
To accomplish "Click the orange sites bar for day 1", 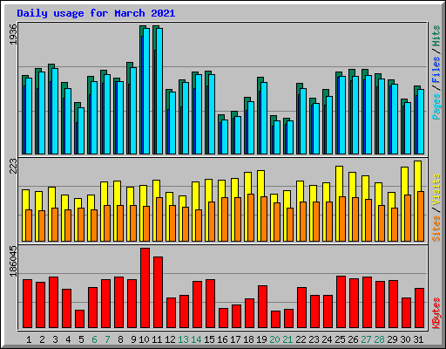I will (x=29, y=225).
